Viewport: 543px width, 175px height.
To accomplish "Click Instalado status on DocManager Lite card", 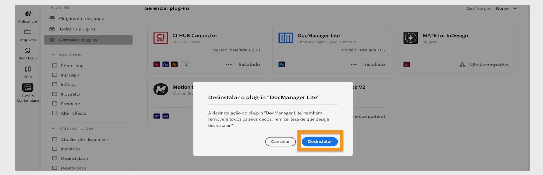I will [374, 64].
